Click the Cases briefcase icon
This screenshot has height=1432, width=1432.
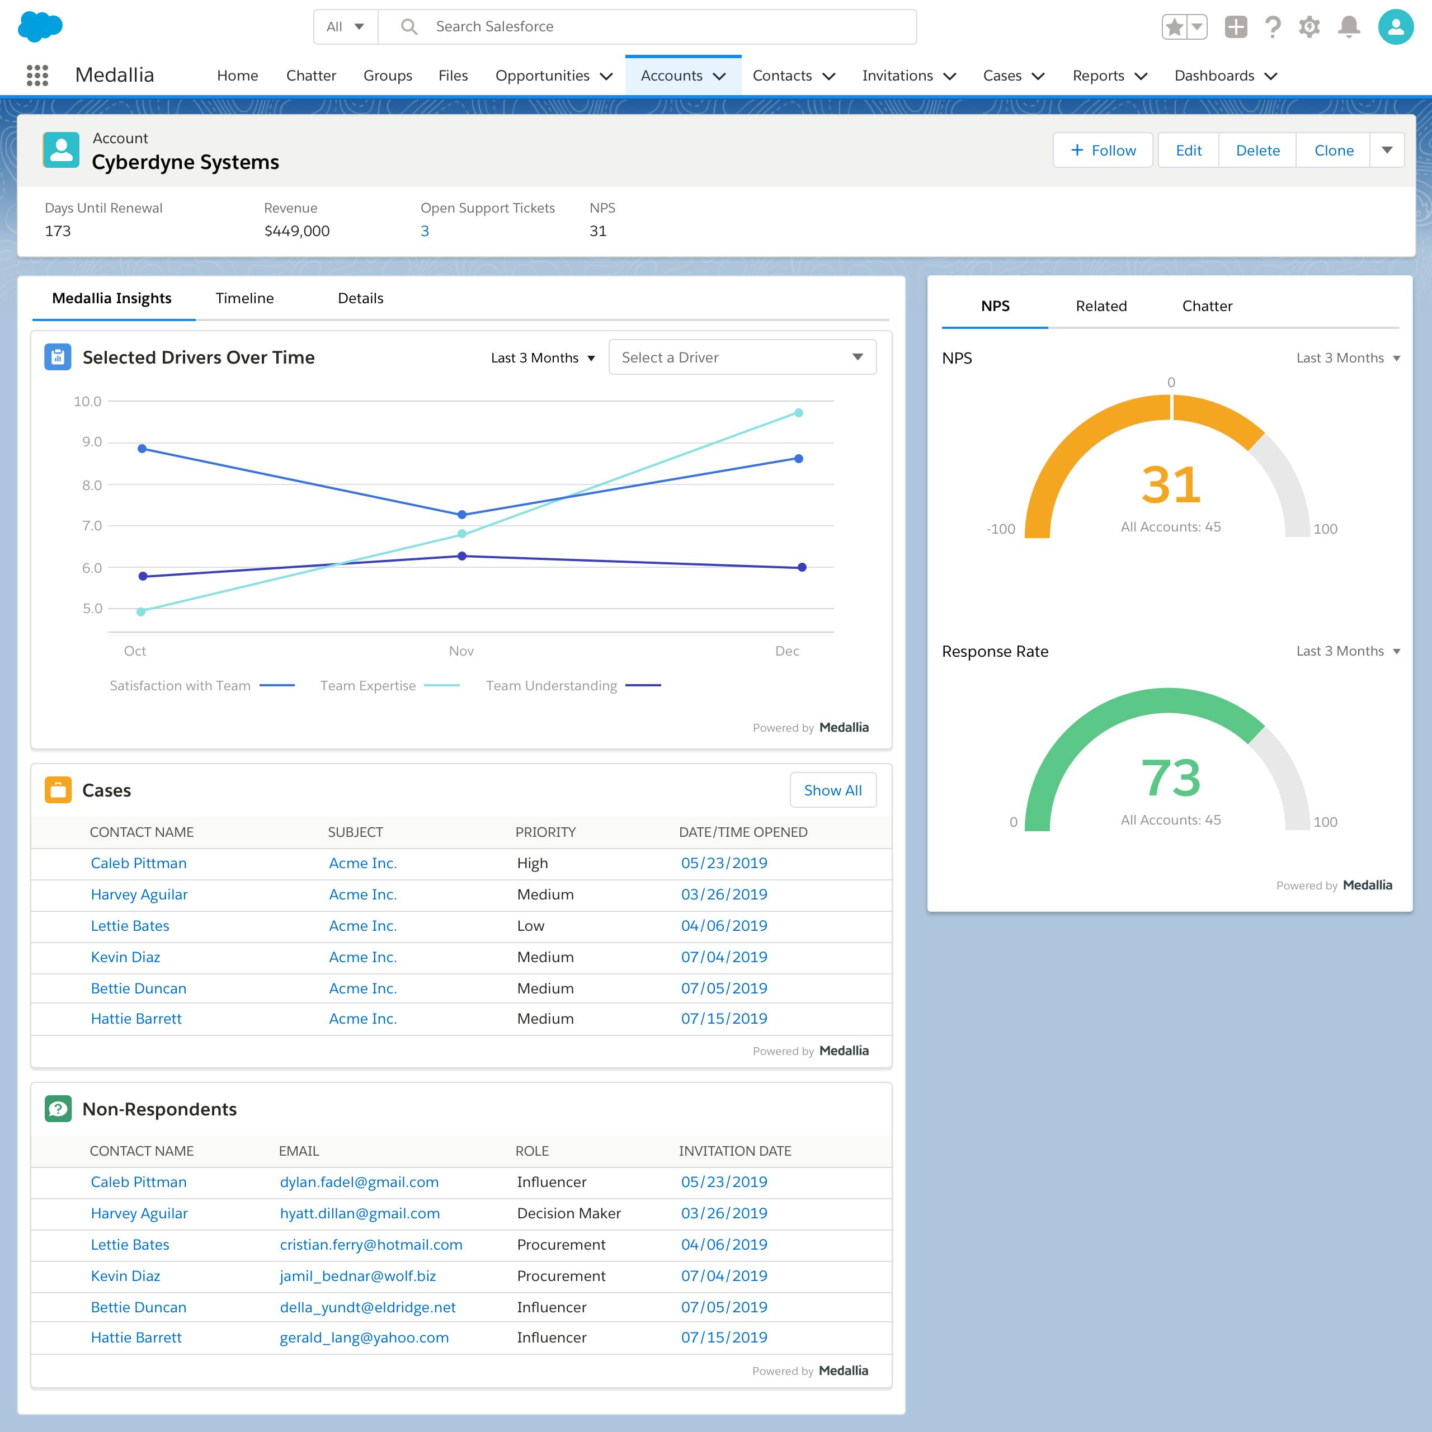coord(58,790)
